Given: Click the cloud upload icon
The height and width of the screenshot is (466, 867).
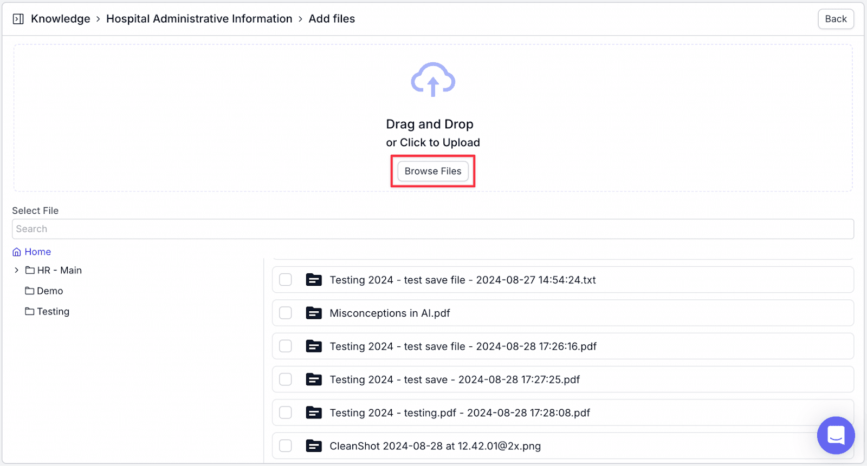Looking at the screenshot, I should pos(433,80).
